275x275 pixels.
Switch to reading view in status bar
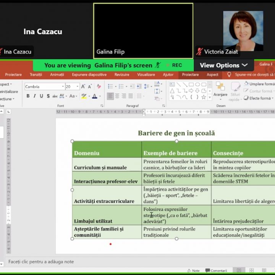click(x=264, y=270)
